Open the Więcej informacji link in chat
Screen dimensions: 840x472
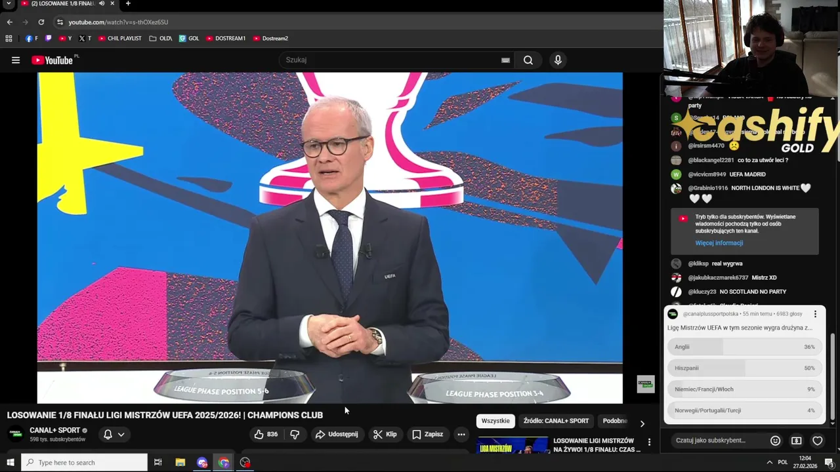719,243
